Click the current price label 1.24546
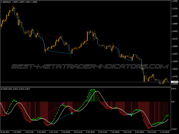The image size is (179, 134). pos(175,82)
